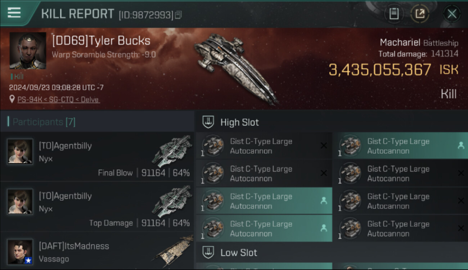Open the PS-94K location link
Image resolution: width=468 pixels, height=270 pixels.
[58, 100]
